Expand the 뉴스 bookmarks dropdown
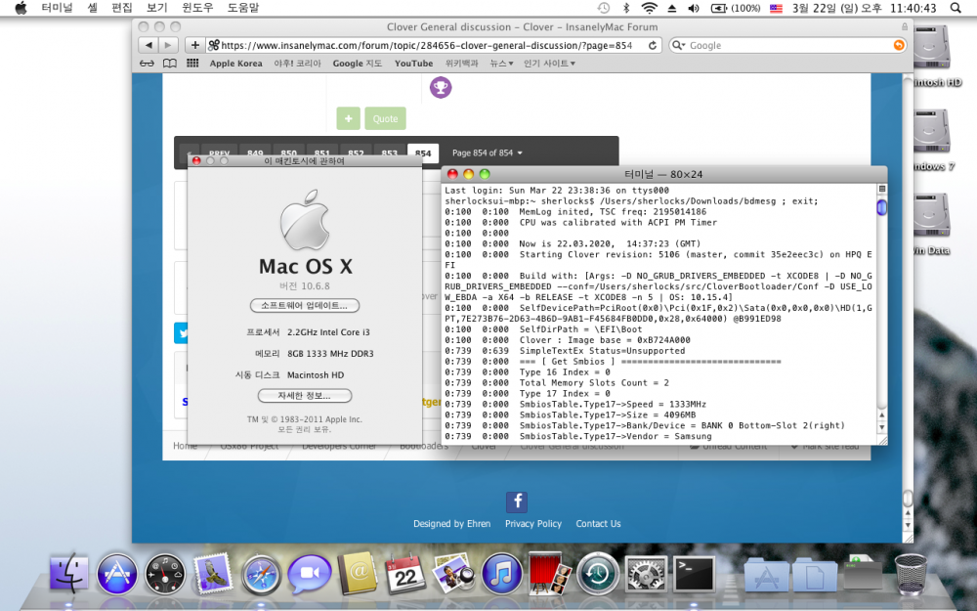The width and height of the screenshot is (977, 611). pos(501,63)
